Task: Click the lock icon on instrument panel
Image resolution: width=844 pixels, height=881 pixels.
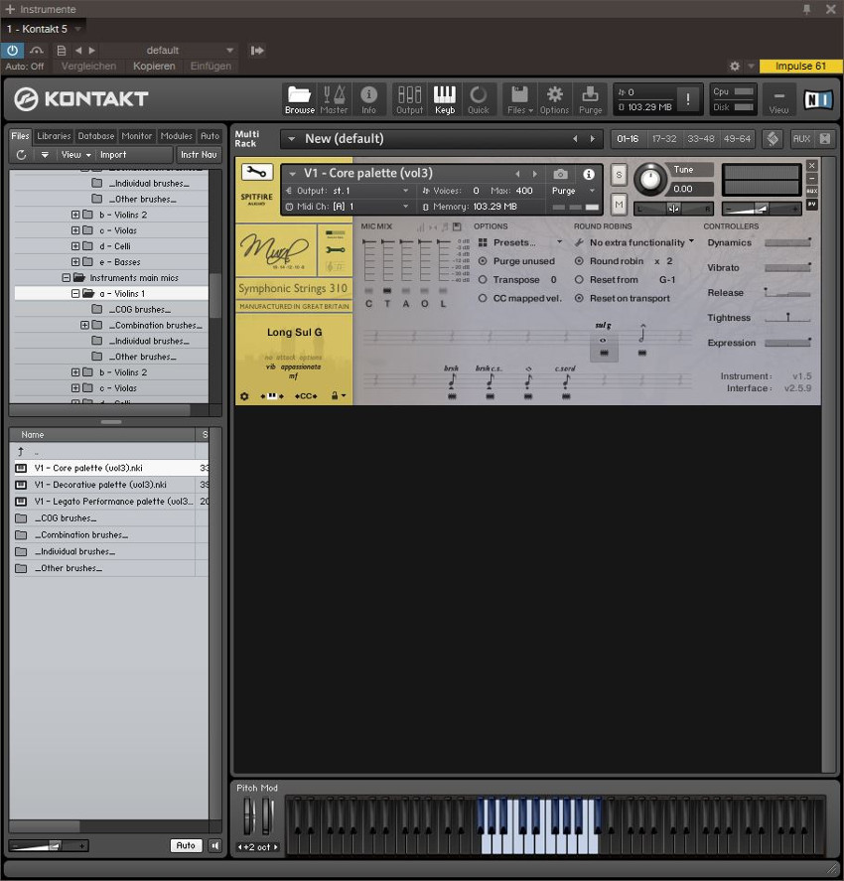Action: coord(335,395)
